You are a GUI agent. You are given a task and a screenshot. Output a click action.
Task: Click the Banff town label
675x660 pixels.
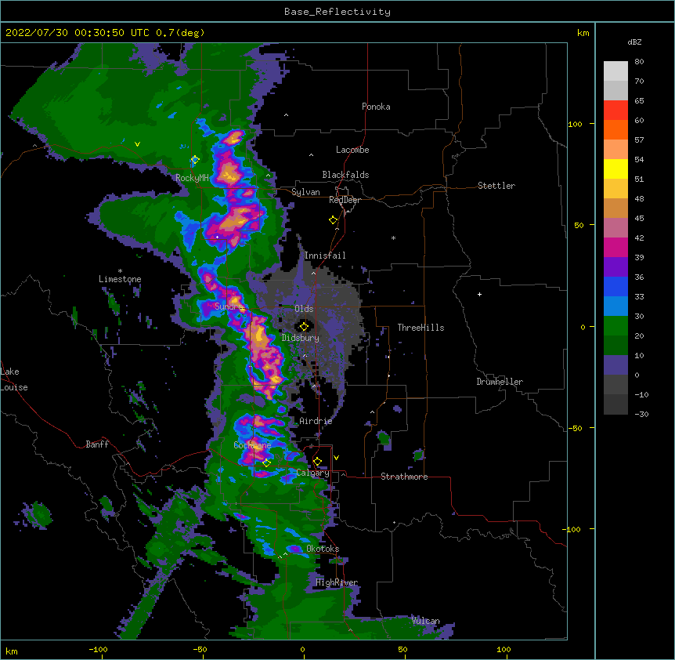[97, 444]
